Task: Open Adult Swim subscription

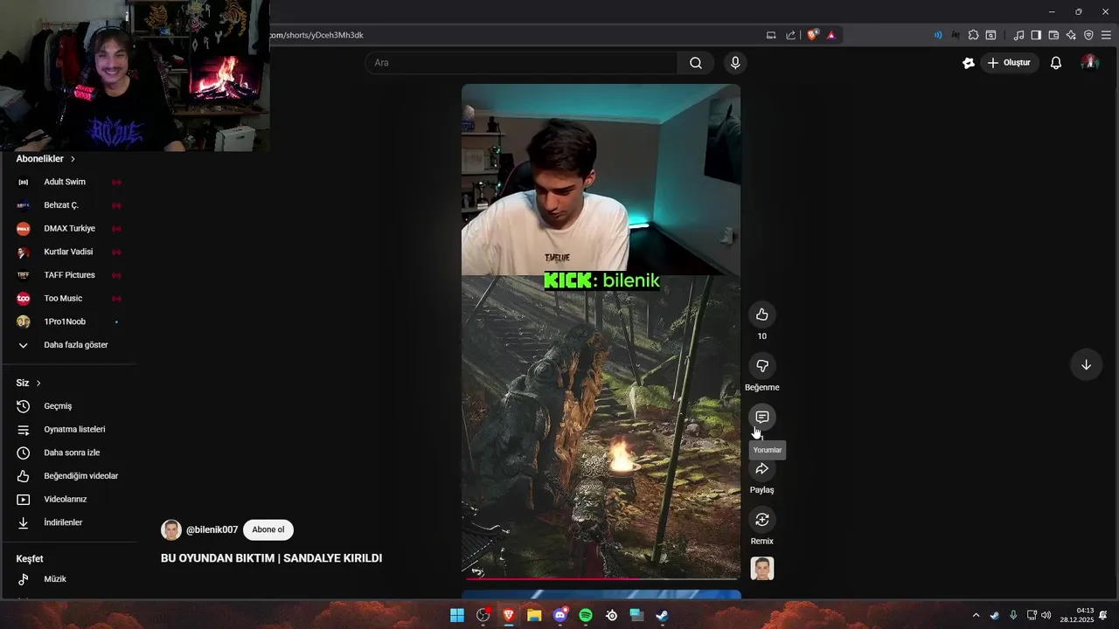Action: tap(68, 182)
